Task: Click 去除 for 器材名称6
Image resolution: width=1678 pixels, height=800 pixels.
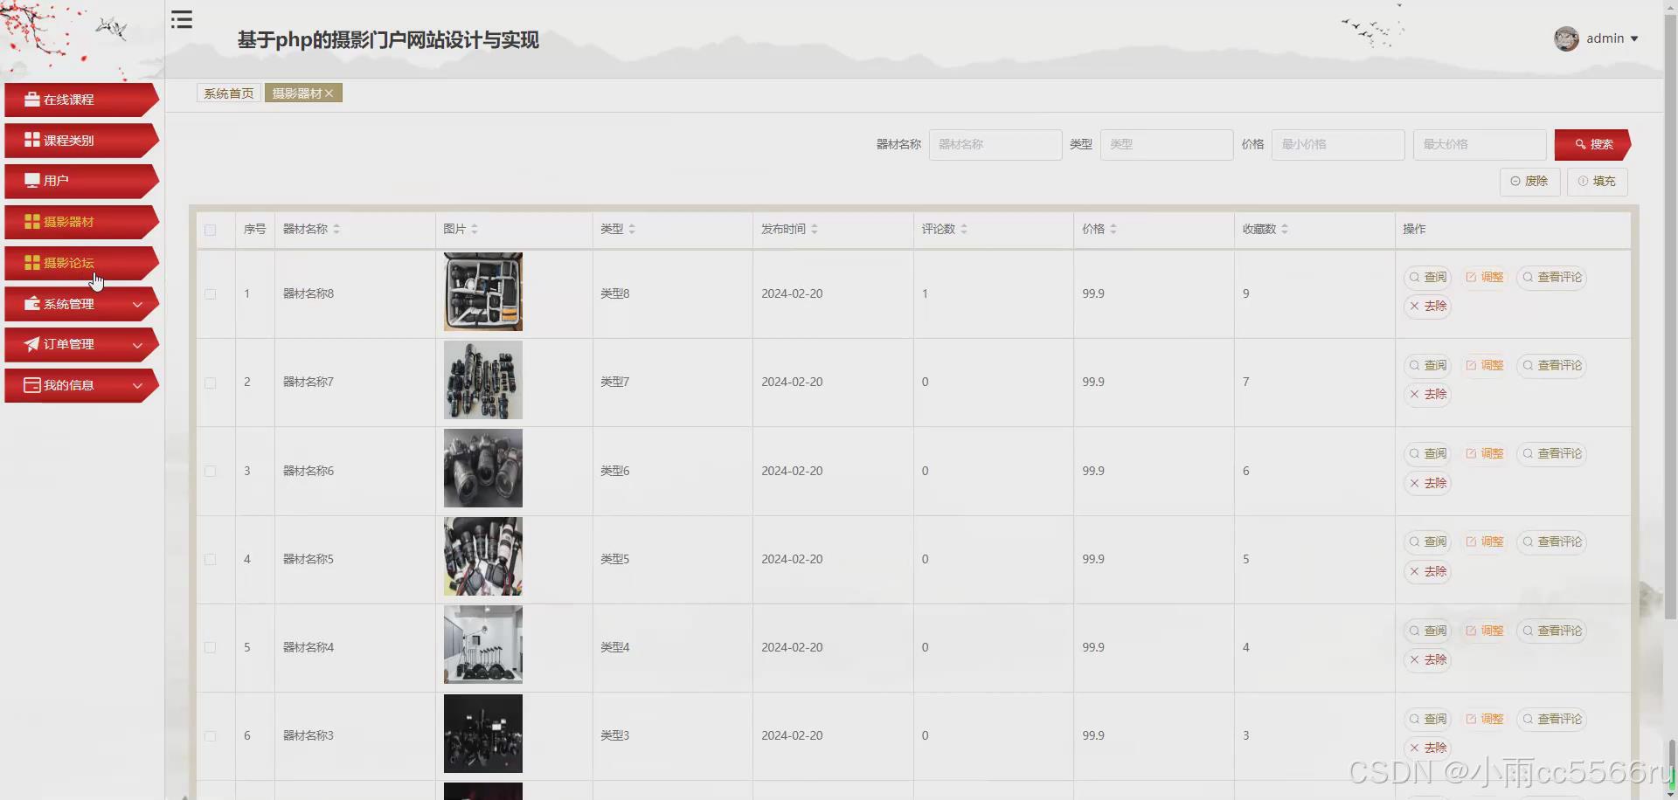Action: click(1428, 483)
